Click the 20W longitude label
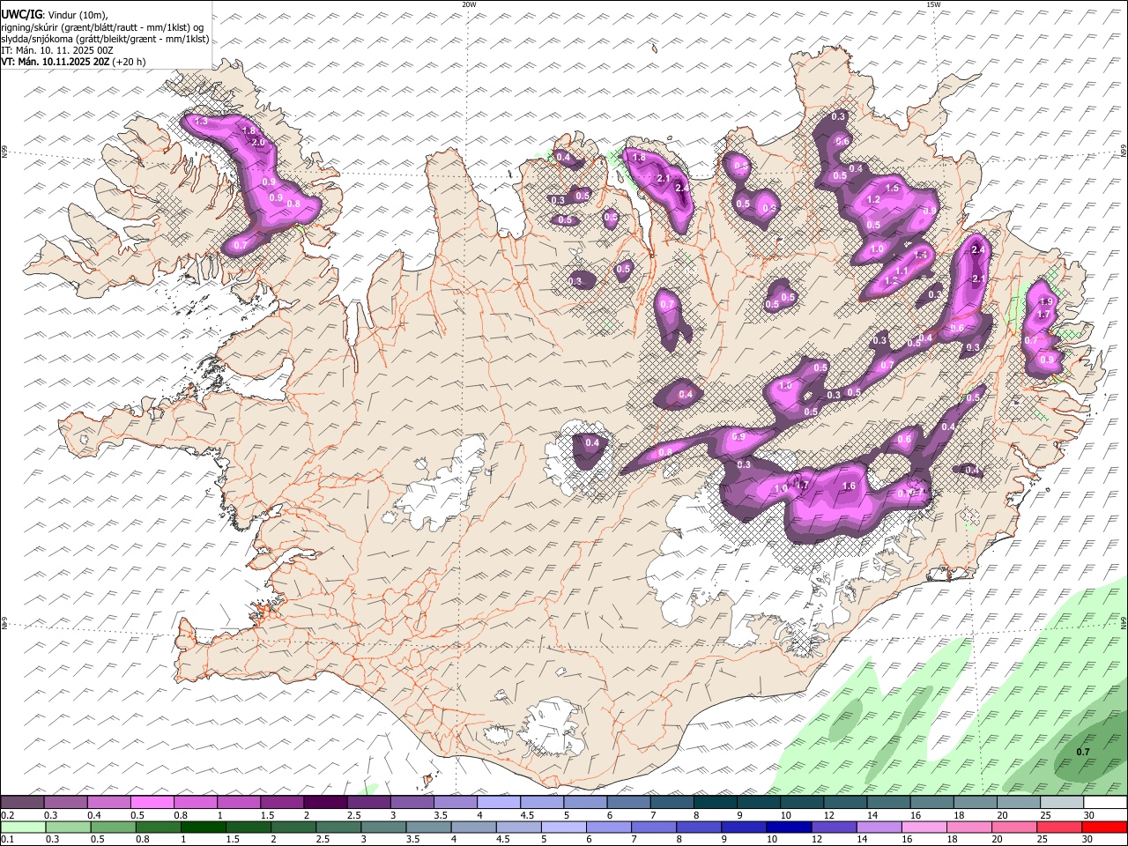The image size is (1128, 846). pos(469,4)
